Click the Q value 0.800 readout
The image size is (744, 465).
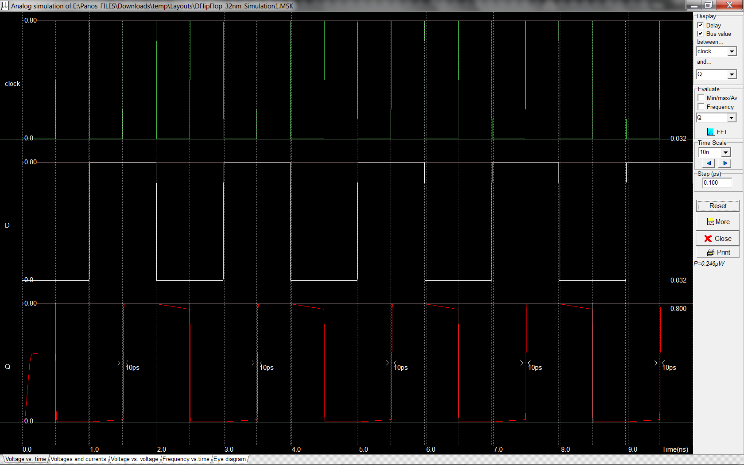(x=678, y=309)
